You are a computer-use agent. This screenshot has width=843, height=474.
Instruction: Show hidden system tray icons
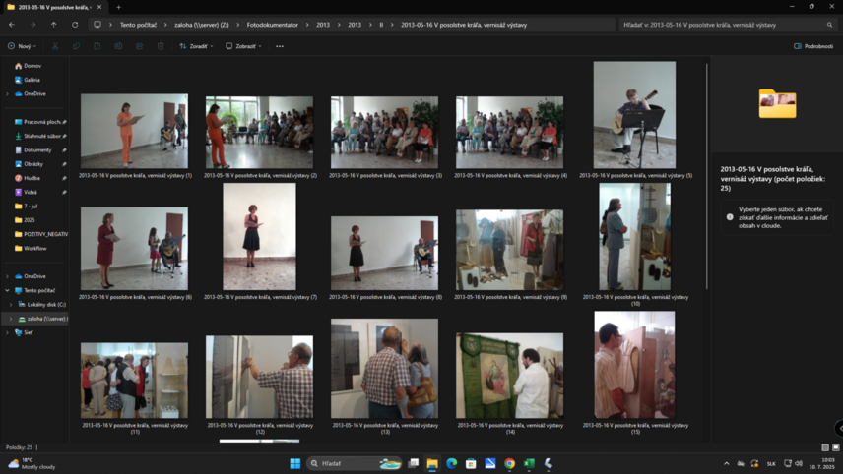727,463
